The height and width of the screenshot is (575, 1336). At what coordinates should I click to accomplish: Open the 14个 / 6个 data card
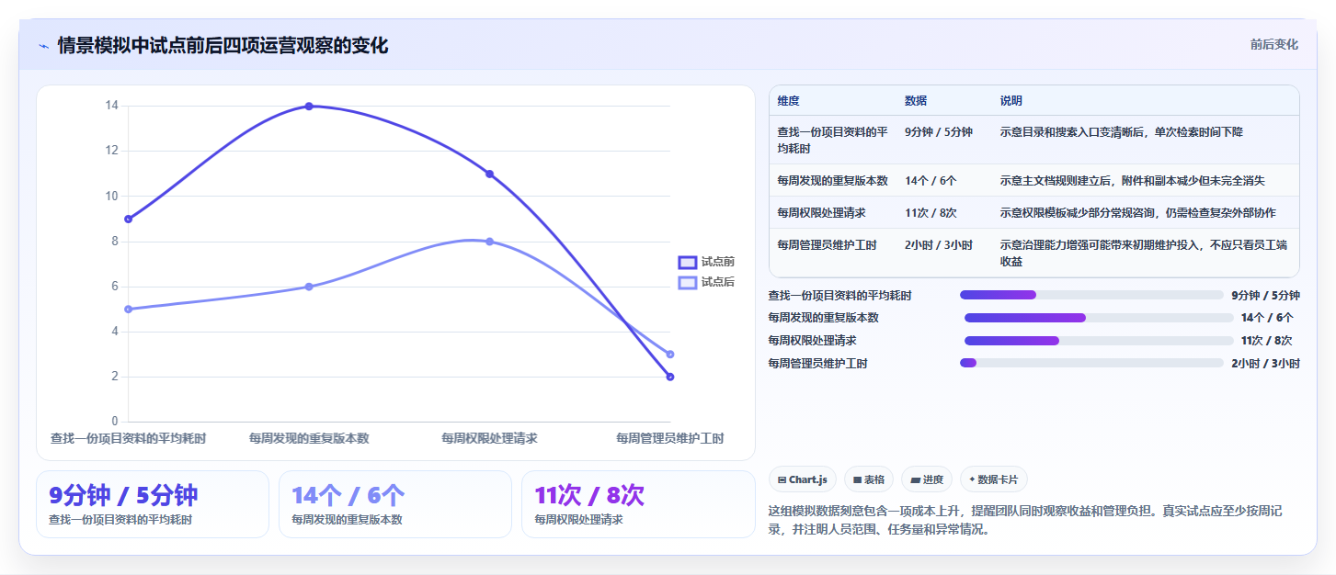tap(395, 504)
